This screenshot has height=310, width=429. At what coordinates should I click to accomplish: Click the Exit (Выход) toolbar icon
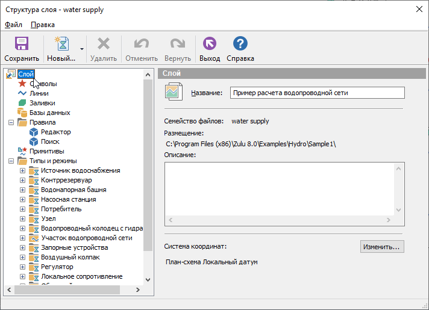click(x=210, y=45)
